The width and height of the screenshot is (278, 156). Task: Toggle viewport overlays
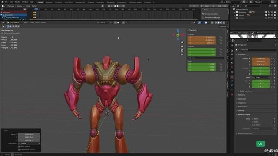pos(206,23)
